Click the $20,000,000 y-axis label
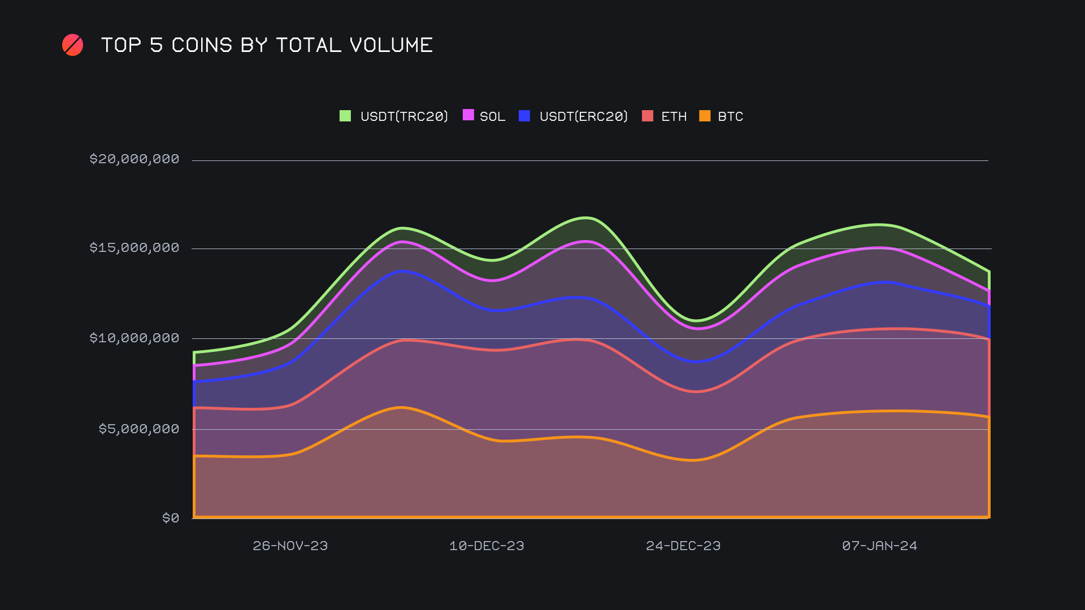Image resolution: width=1085 pixels, height=610 pixels. pos(134,159)
